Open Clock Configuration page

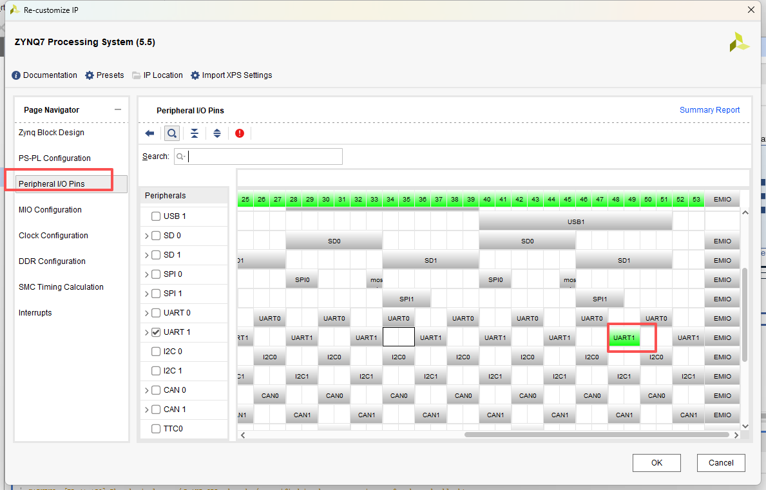coord(53,235)
